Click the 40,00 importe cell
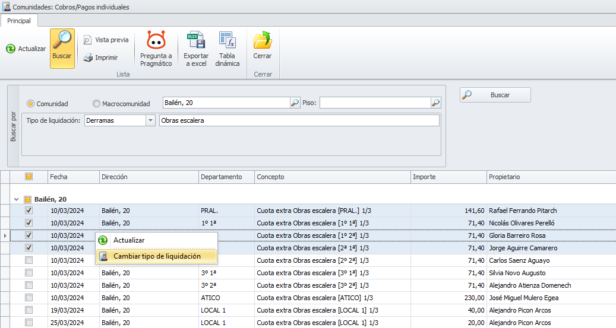Viewport: 616px width, 328px height. (x=448, y=310)
